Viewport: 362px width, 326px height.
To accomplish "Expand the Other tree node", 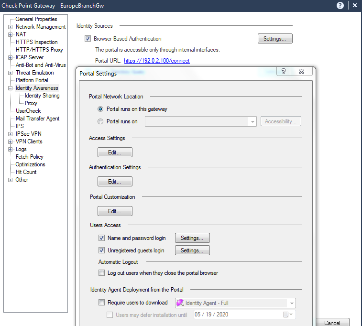I will tap(10, 180).
